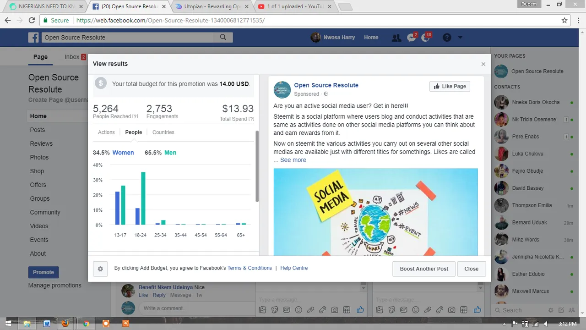Image resolution: width=586 pixels, height=330 pixels.
Task: Click the Open Source Resolute ad avatar
Action: pyautogui.click(x=282, y=89)
